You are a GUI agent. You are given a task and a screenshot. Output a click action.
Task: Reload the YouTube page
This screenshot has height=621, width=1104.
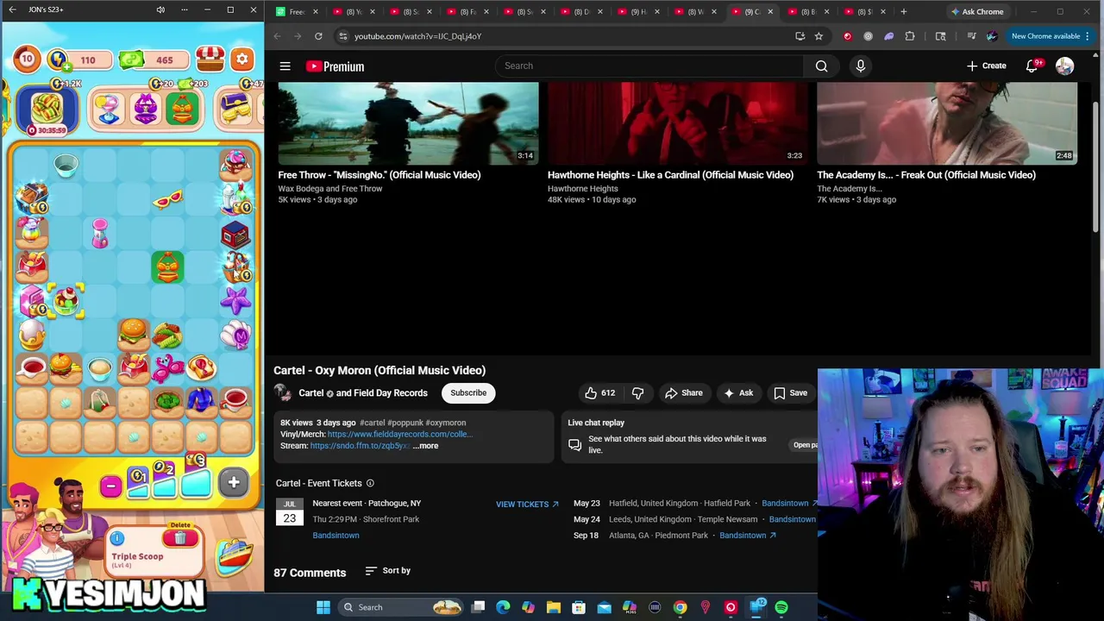coord(318,36)
